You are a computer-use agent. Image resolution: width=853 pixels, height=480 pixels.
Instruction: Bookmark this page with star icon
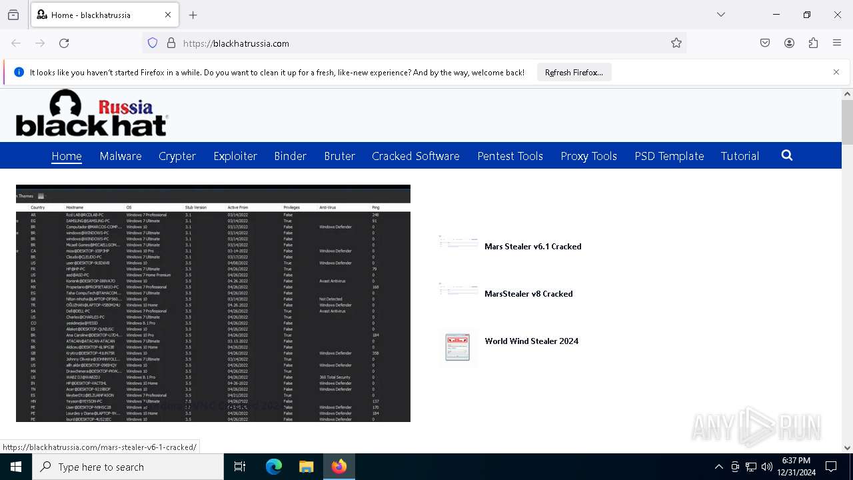pyautogui.click(x=676, y=43)
